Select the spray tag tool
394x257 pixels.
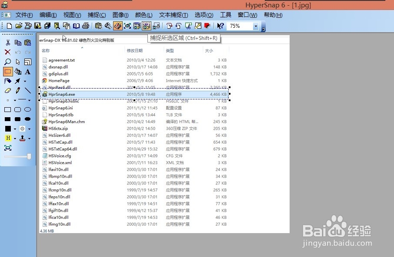coord(8,81)
